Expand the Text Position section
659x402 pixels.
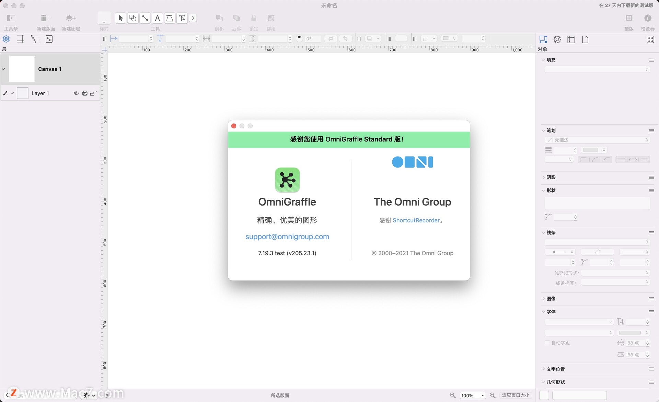click(x=543, y=369)
